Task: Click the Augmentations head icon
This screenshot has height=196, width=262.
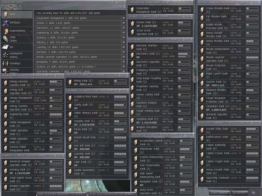Action: pyautogui.click(x=6, y=31)
